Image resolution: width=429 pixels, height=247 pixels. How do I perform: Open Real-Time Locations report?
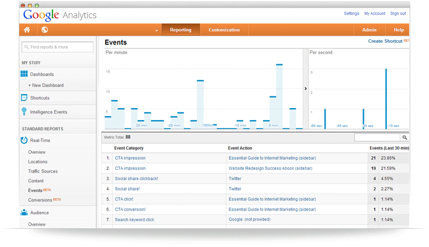tap(38, 162)
